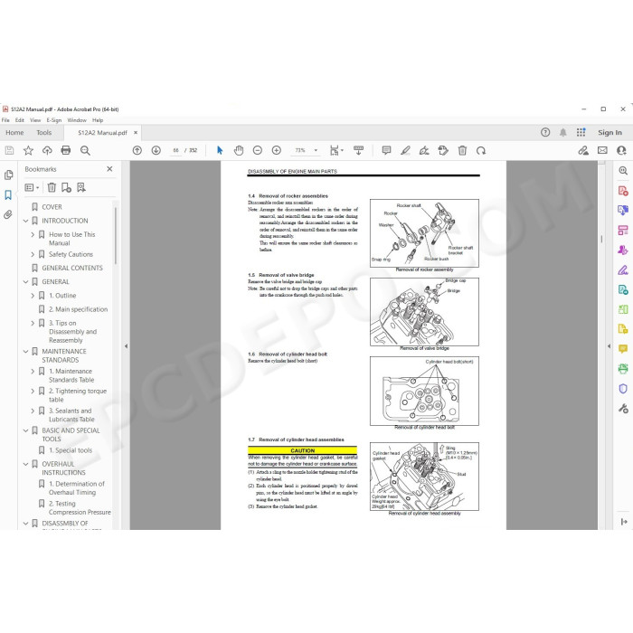Image resolution: width=633 pixels, height=633 pixels.
Task: Choose the Selection arrow tool
Action: (x=220, y=151)
